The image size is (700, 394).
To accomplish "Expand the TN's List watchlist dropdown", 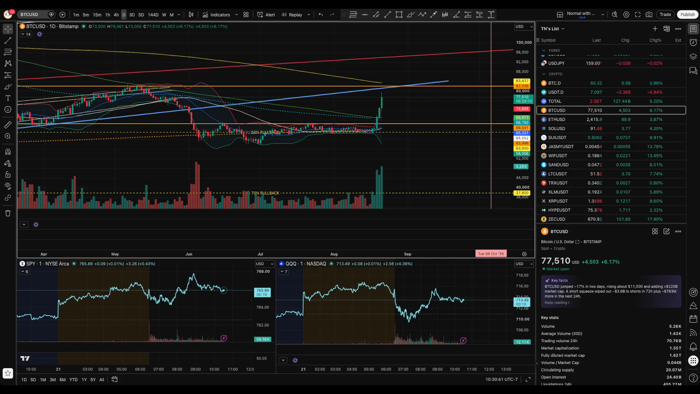I will [552, 28].
